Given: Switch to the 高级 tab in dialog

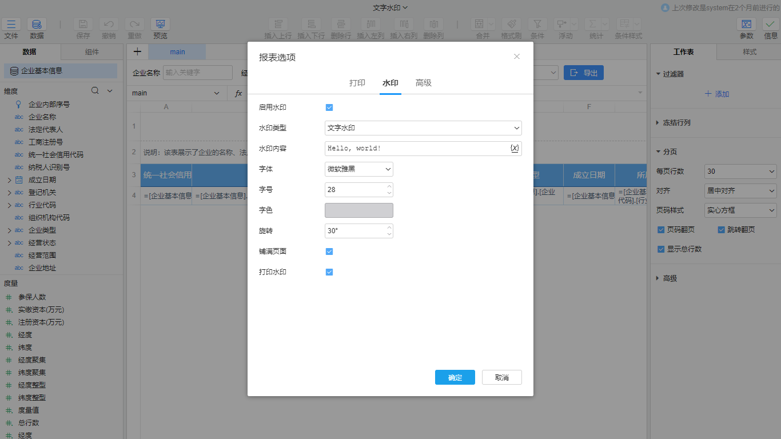Looking at the screenshot, I should tap(424, 83).
